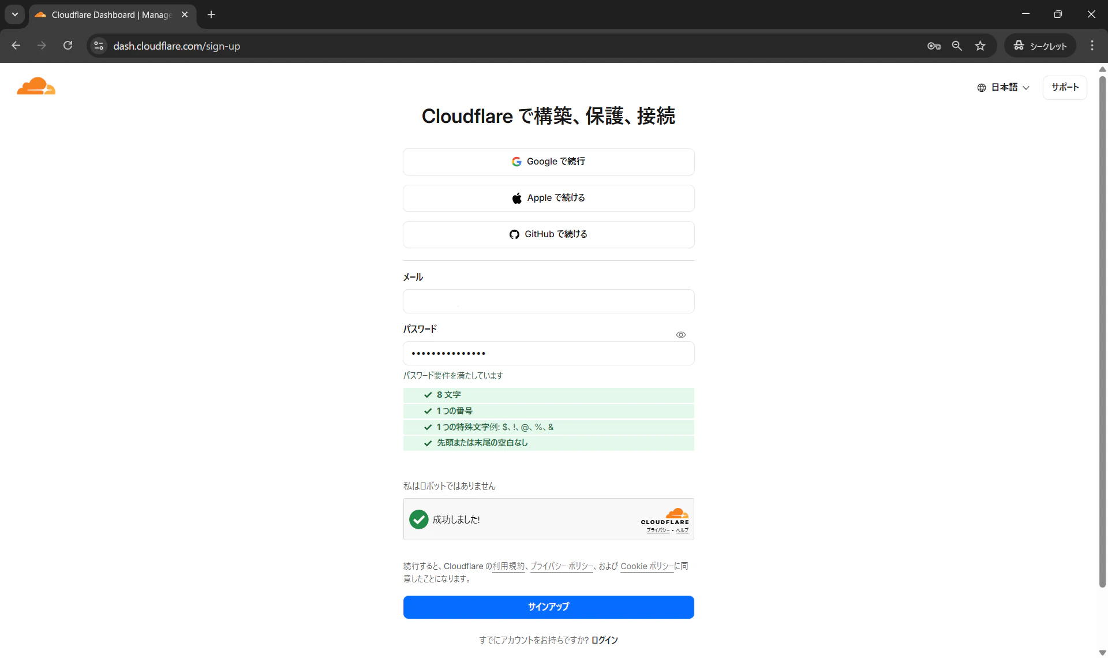This screenshot has width=1108, height=658.
Task: Open the プライバシー ポリシー link
Action: tap(562, 566)
